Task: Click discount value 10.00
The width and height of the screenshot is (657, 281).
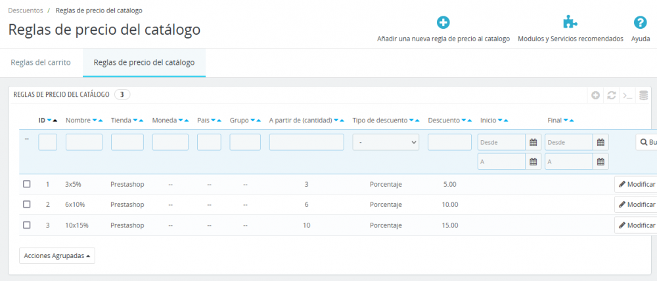Action: 450,204
